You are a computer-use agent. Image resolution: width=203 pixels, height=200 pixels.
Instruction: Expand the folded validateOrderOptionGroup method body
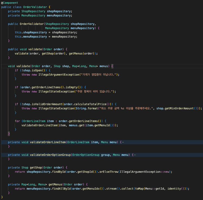(x=135, y=155)
